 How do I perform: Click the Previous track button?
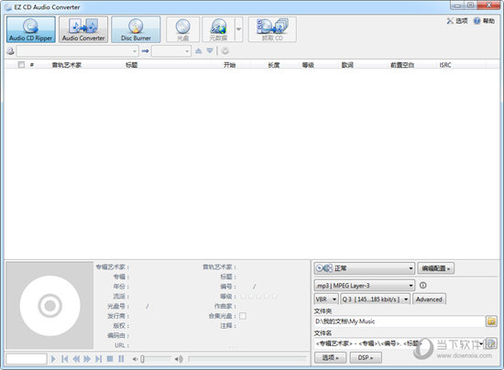65,359
